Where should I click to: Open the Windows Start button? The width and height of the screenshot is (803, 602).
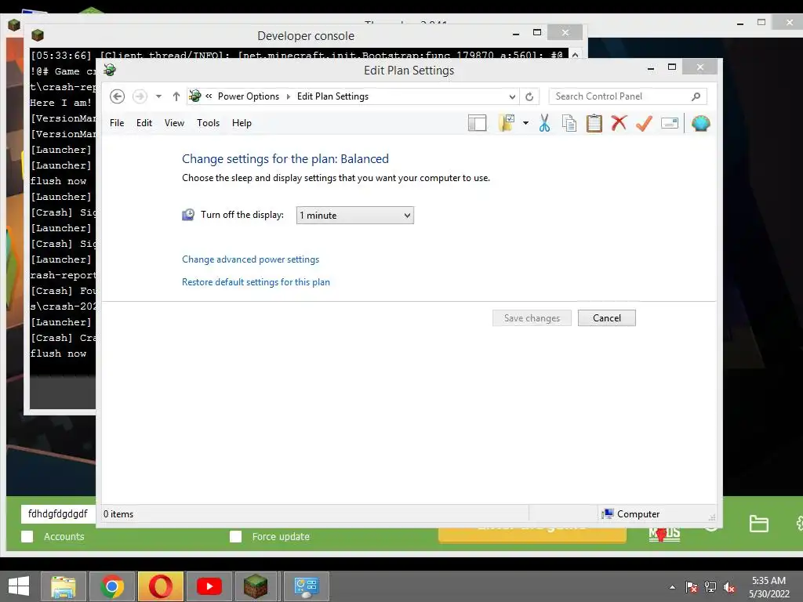point(19,586)
